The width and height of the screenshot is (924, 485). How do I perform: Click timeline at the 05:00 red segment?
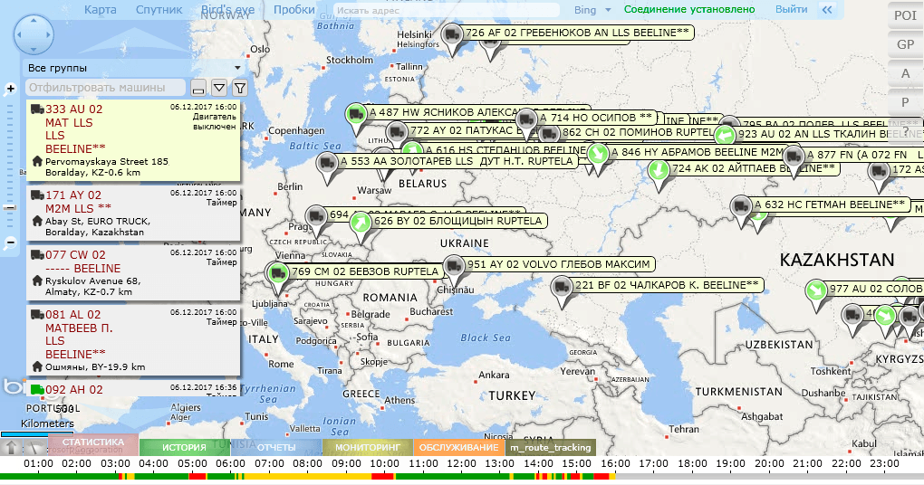[x=197, y=476]
